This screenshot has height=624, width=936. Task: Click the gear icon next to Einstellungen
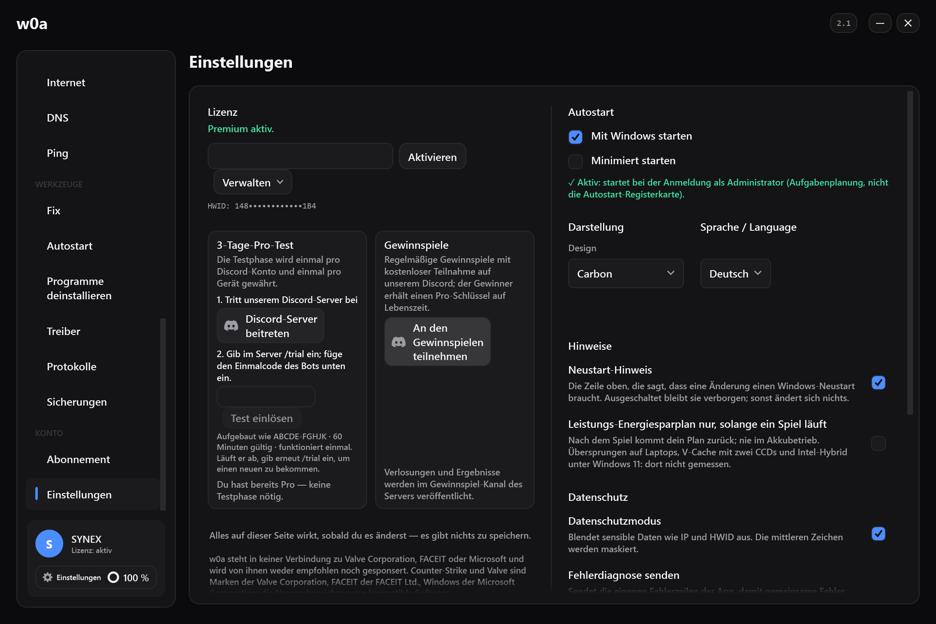48,577
